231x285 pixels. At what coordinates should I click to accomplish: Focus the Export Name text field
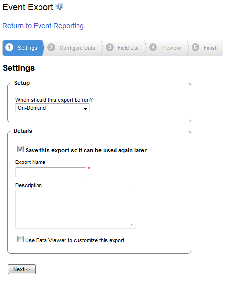(x=51, y=172)
